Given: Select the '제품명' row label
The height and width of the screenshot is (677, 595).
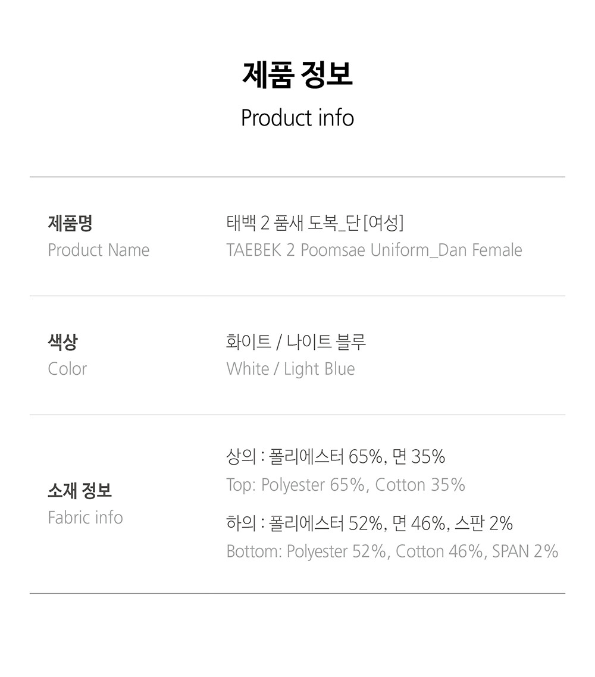Looking at the screenshot, I should 70,224.
